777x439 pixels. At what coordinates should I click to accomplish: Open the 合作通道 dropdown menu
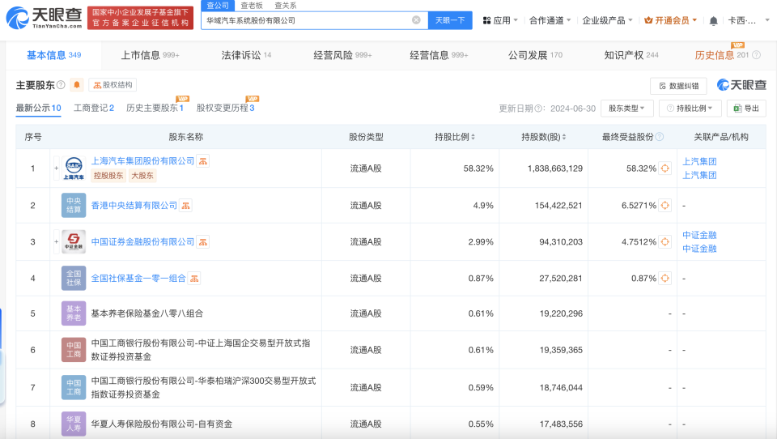550,20
